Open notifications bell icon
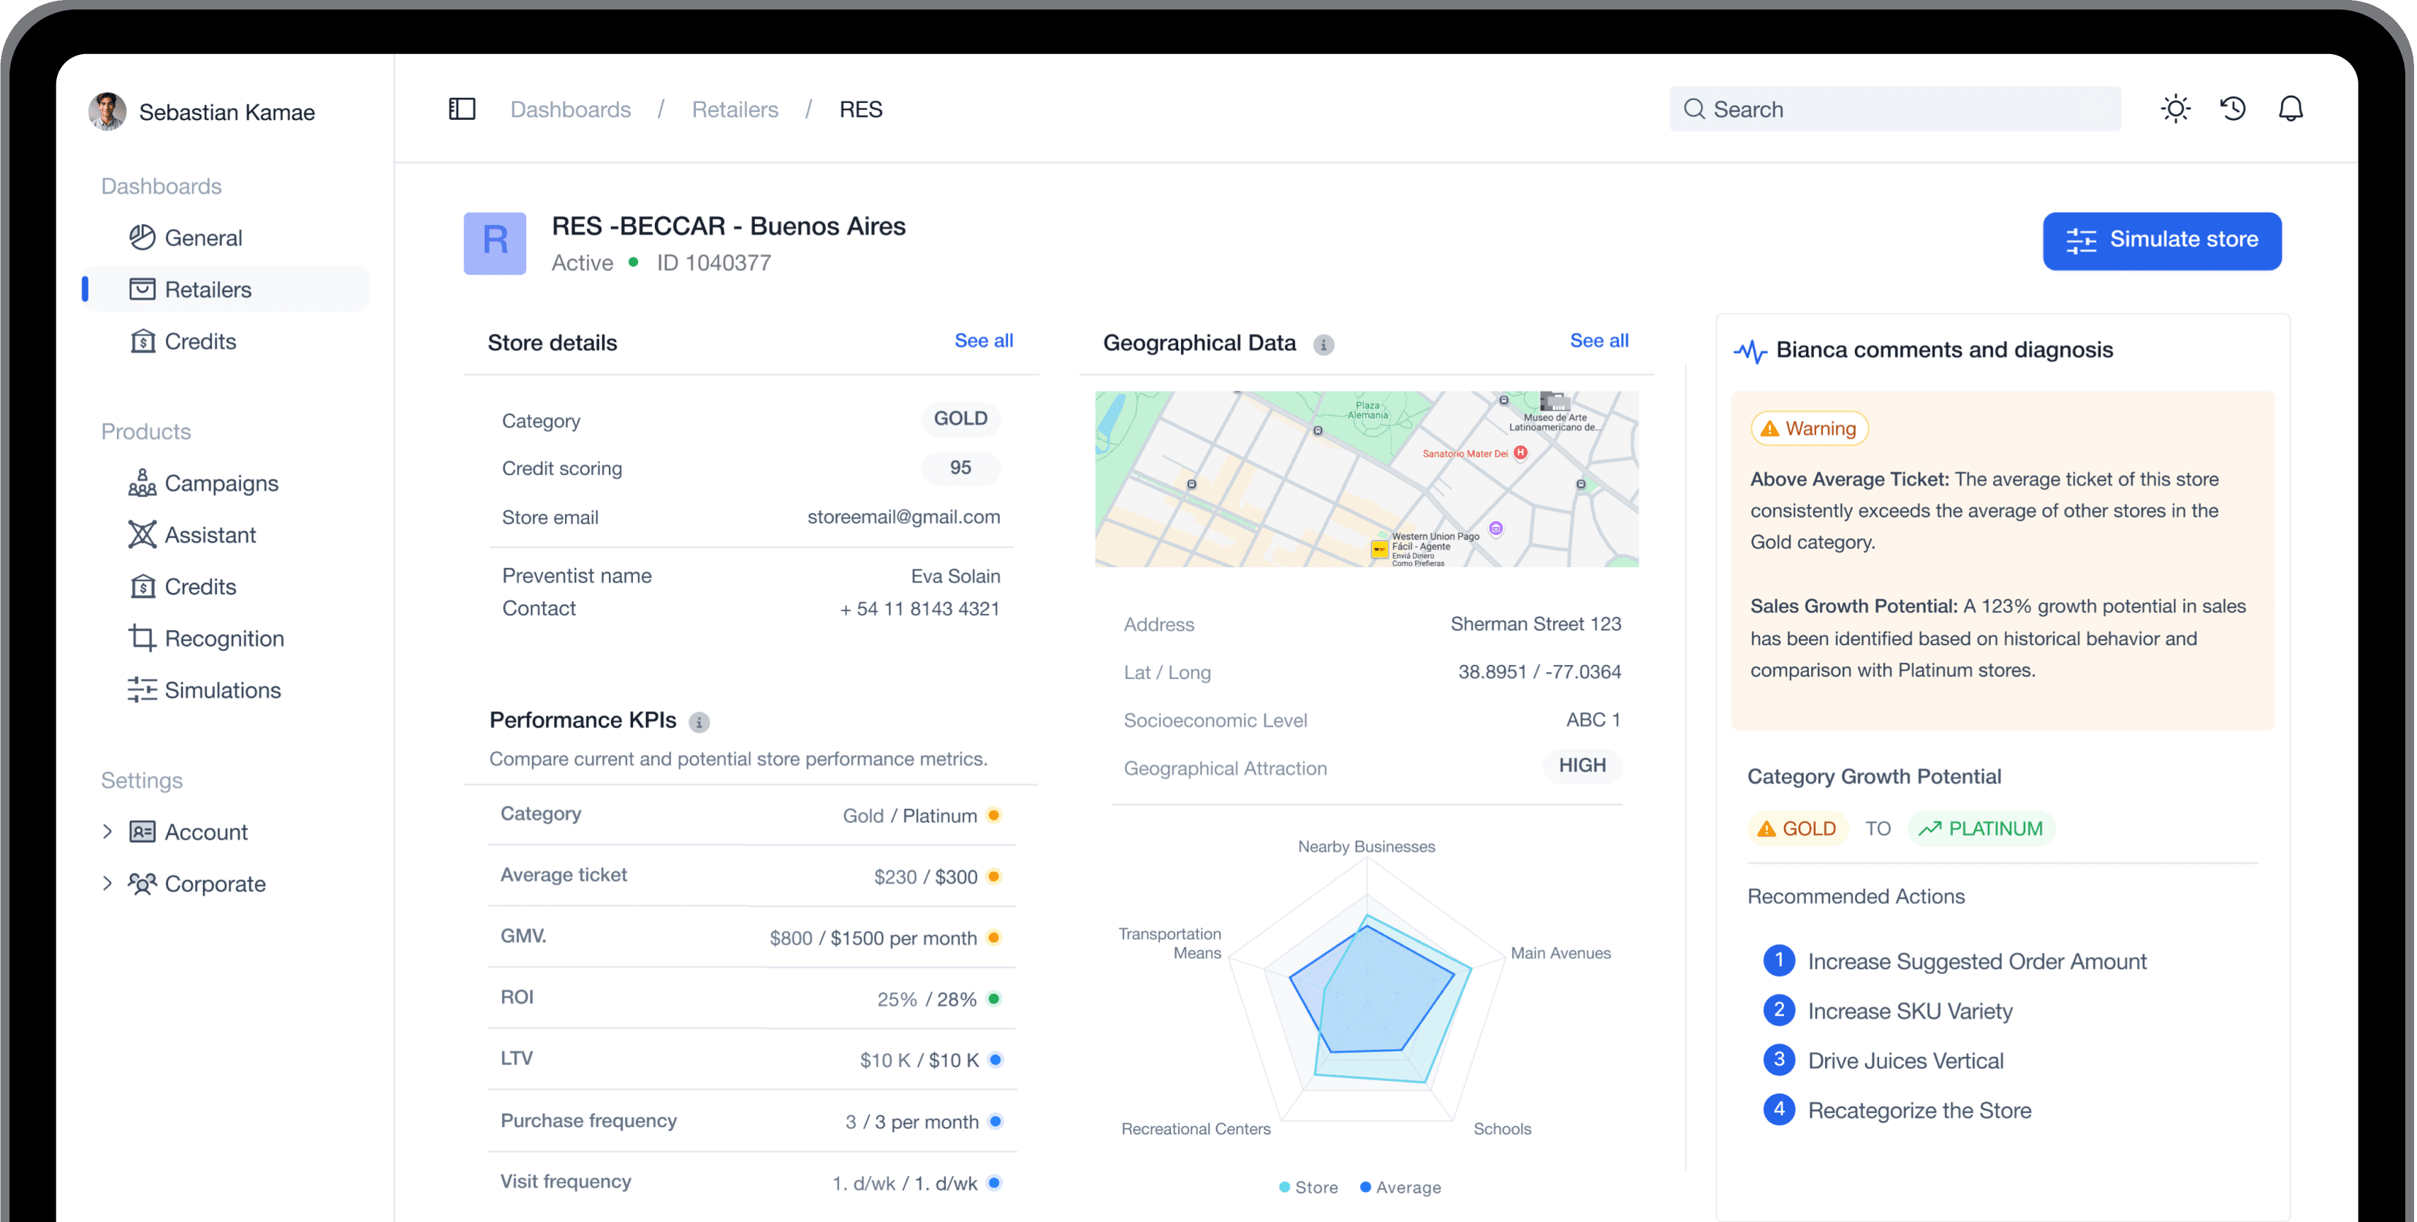 coord(2291,109)
